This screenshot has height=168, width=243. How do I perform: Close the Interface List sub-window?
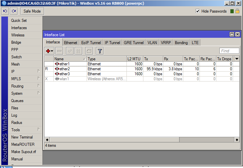[237, 34]
